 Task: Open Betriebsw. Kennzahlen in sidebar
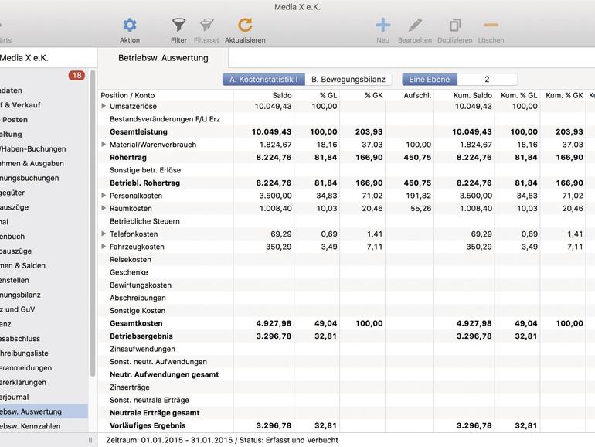(30, 426)
